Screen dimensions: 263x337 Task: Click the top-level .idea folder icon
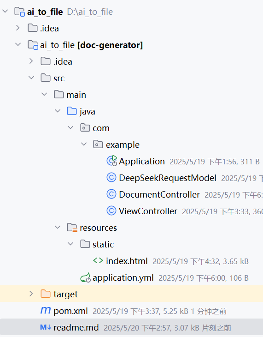click(33, 28)
